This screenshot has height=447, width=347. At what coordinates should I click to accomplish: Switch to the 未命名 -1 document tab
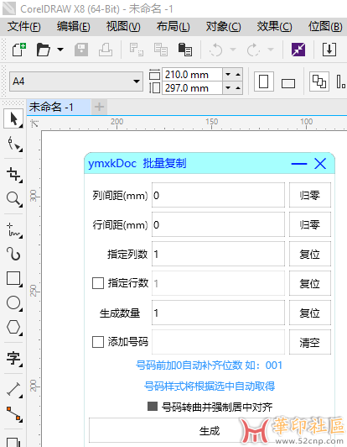[x=59, y=108]
